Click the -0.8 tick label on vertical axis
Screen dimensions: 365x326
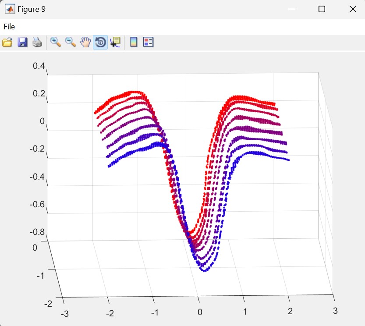(37, 232)
